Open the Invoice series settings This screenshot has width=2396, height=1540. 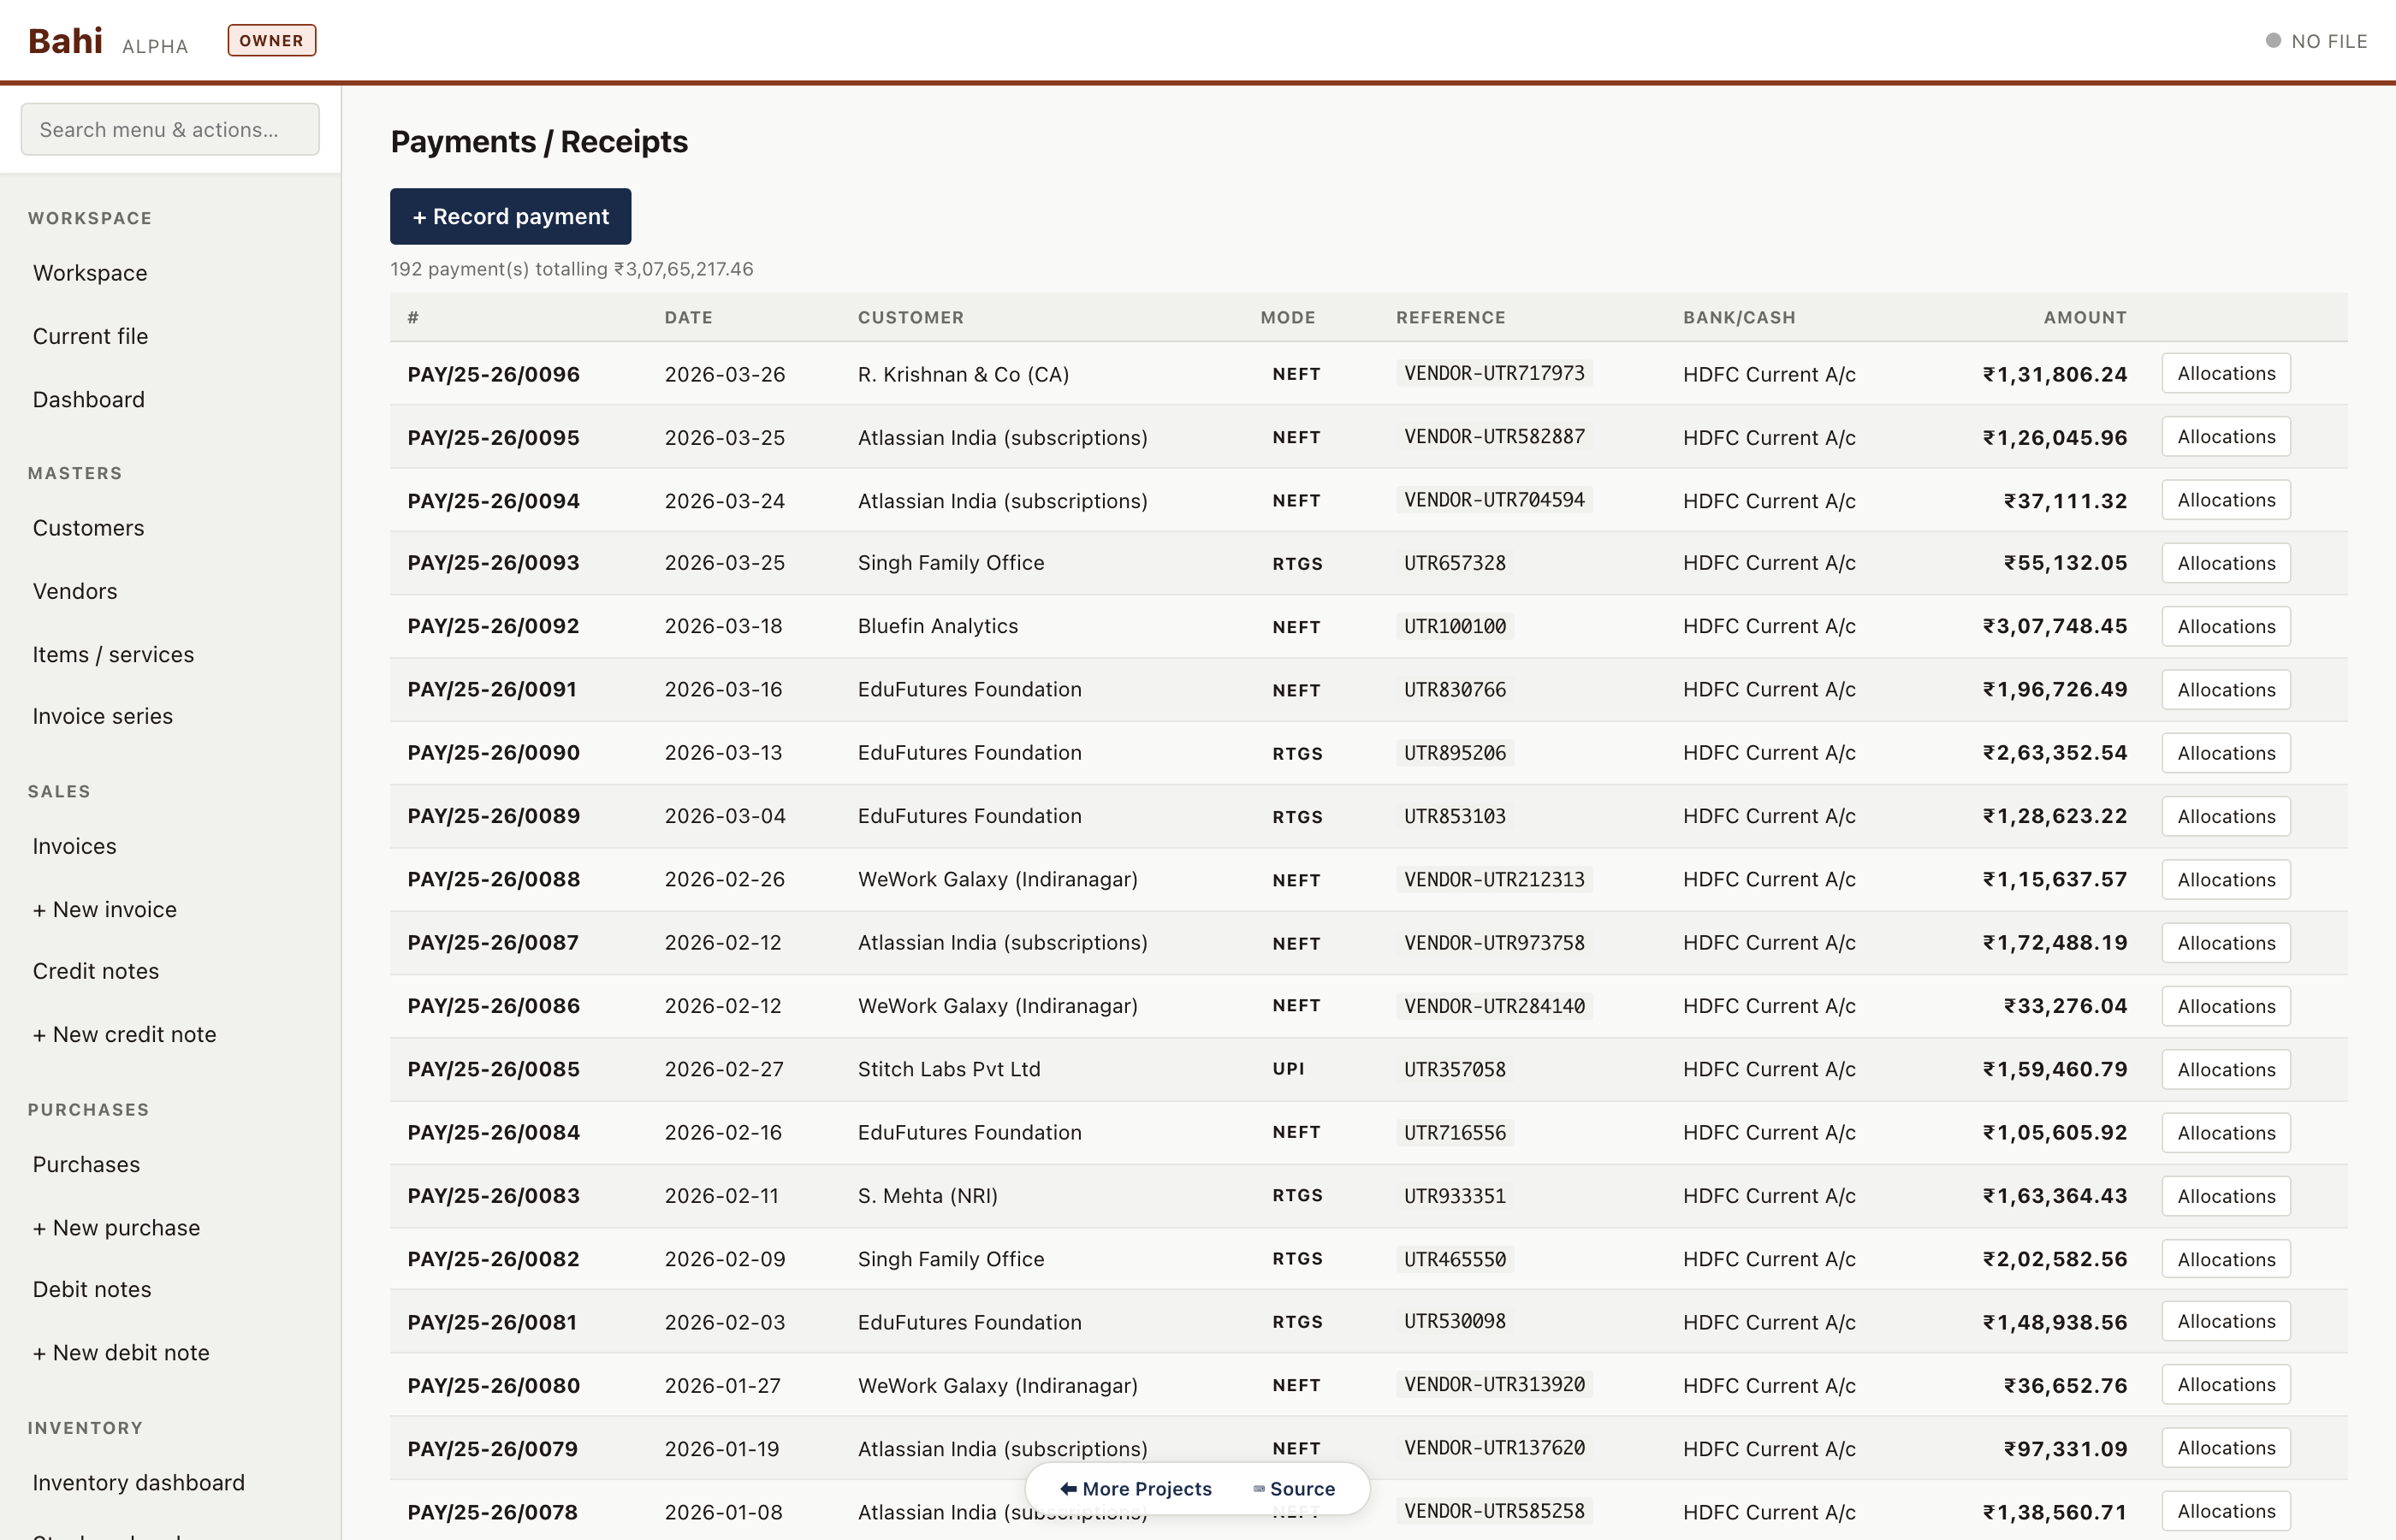click(x=102, y=716)
